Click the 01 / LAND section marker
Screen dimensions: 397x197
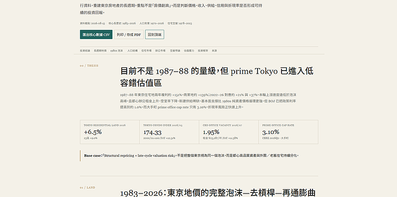click(x=88, y=188)
